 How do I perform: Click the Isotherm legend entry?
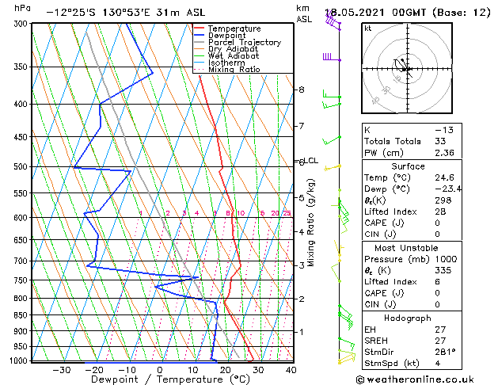click(226, 63)
